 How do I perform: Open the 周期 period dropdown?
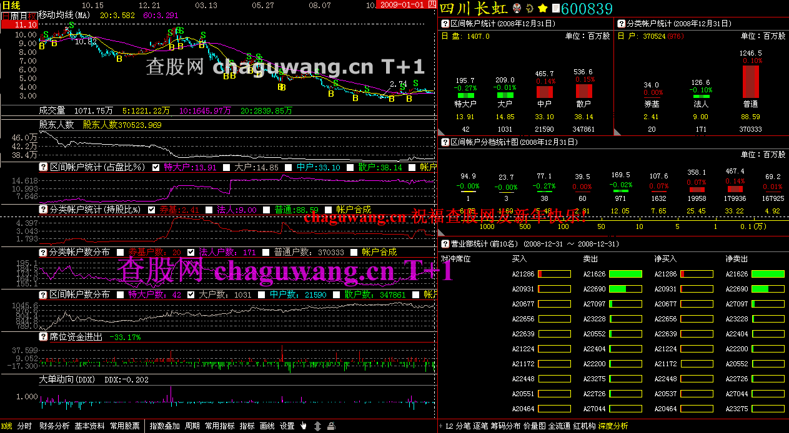click(x=192, y=426)
